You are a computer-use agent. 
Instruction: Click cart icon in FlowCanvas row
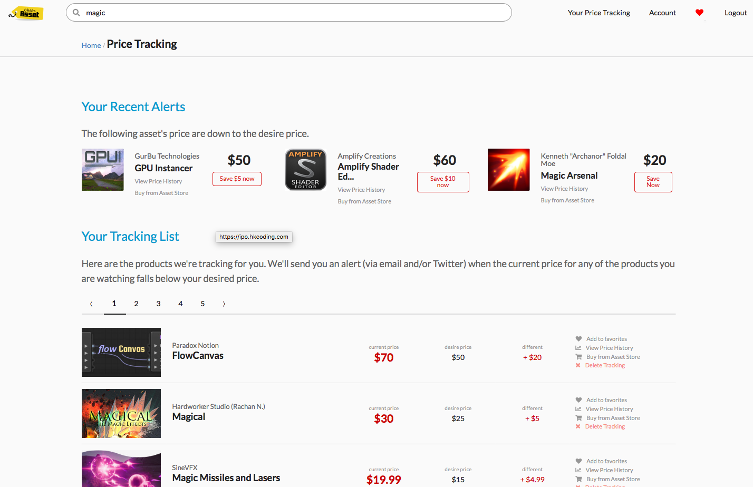point(578,357)
